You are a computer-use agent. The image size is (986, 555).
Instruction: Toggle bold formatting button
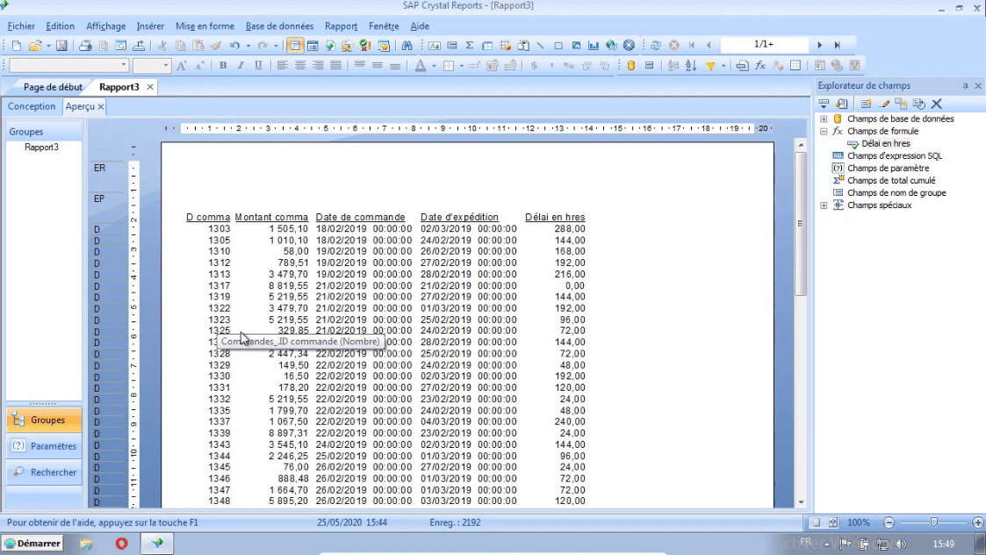tap(223, 66)
